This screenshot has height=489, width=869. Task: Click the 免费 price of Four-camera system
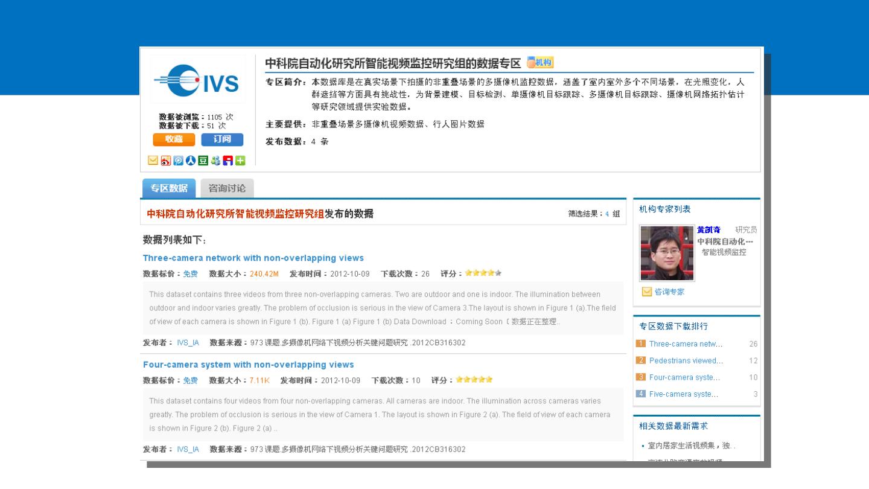click(190, 380)
